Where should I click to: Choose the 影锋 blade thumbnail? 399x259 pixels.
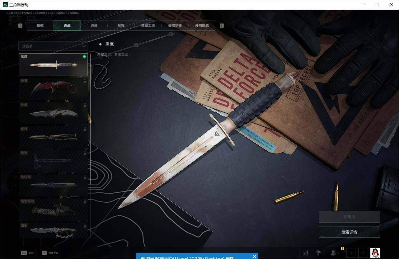point(53,138)
